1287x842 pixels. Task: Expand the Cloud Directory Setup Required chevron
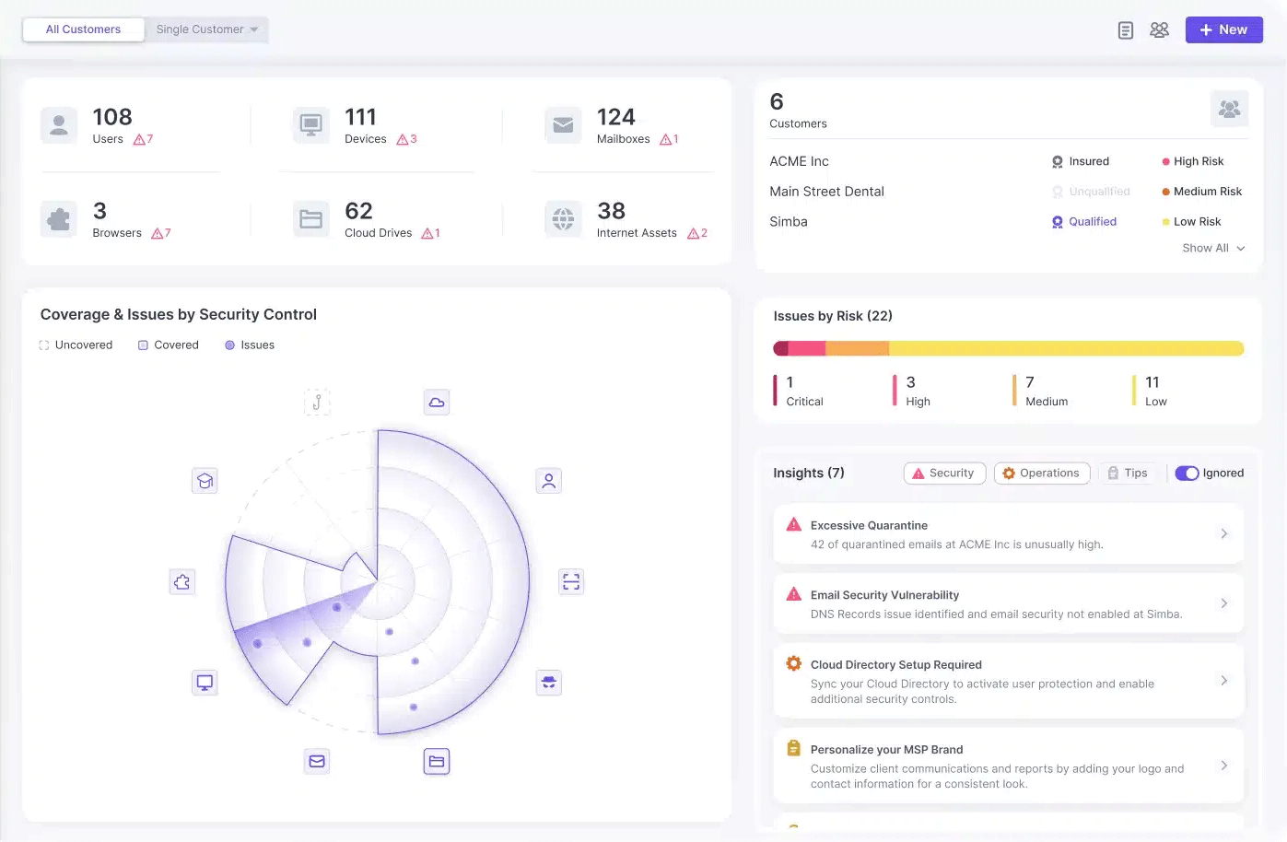pyautogui.click(x=1223, y=681)
